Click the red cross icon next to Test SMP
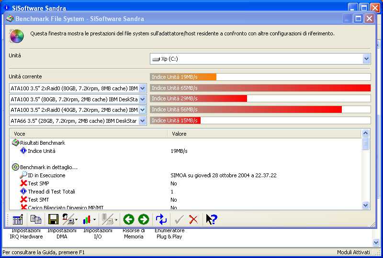 click(x=23, y=183)
